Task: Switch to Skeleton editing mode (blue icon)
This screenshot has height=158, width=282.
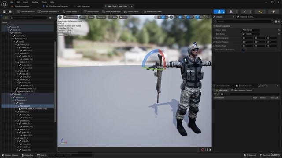Action: click(x=219, y=12)
